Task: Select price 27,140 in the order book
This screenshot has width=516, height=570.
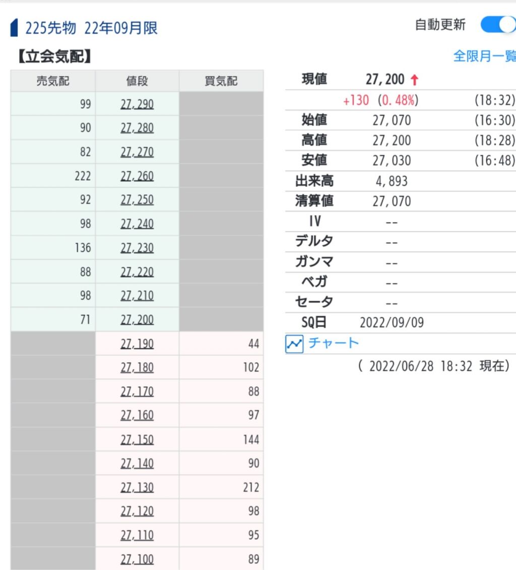Action: [x=137, y=463]
